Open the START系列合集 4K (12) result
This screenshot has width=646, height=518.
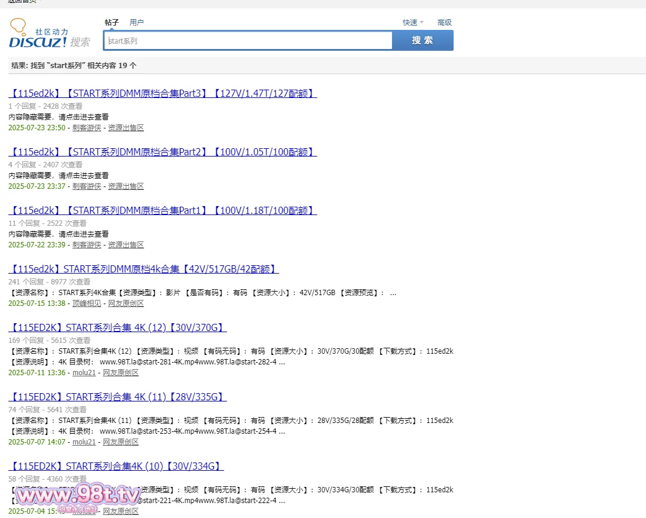(117, 327)
